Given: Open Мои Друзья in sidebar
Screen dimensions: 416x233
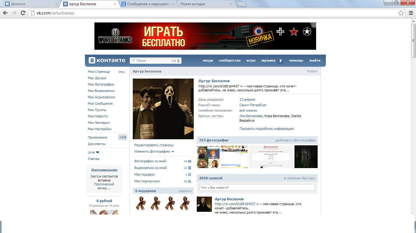Looking at the screenshot, I should pos(97,78).
